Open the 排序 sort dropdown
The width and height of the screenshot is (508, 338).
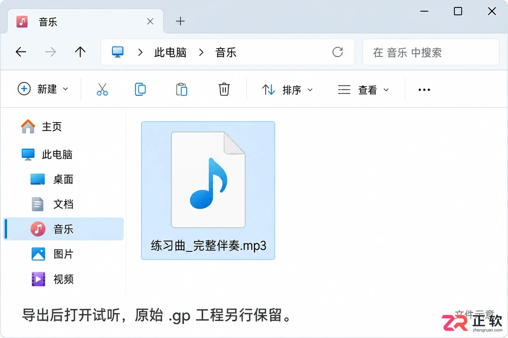pyautogui.click(x=287, y=90)
